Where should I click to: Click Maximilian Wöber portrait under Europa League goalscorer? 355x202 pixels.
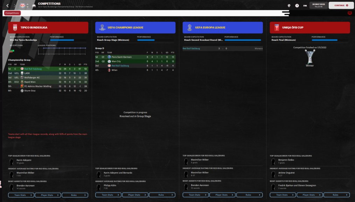pyautogui.click(x=186, y=161)
